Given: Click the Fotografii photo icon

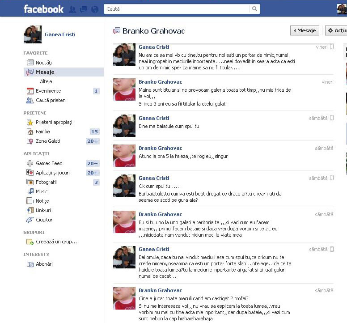Looking at the screenshot, I should (x=30, y=182).
